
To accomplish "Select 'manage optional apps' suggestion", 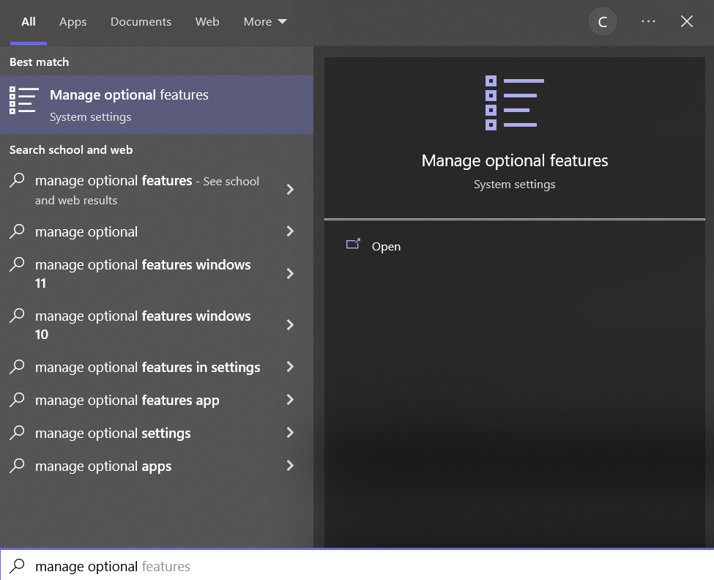I will point(103,466).
